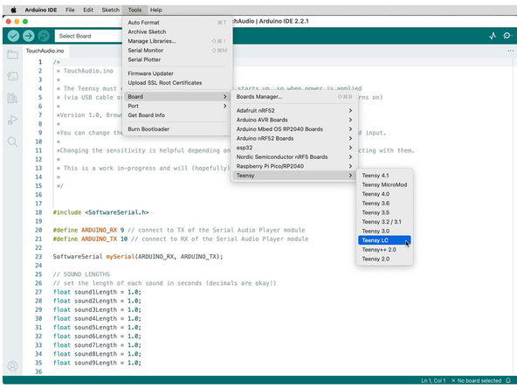Choose Firmware Updater
This screenshot has height=388, width=517.
click(x=177, y=73)
